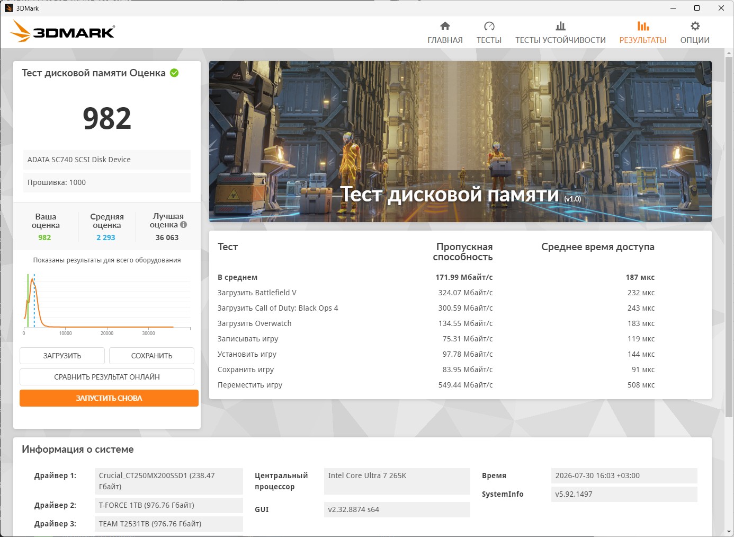The height and width of the screenshot is (537, 734).
Task: Click the СОХРАНИТЬ button
Action: (151, 356)
